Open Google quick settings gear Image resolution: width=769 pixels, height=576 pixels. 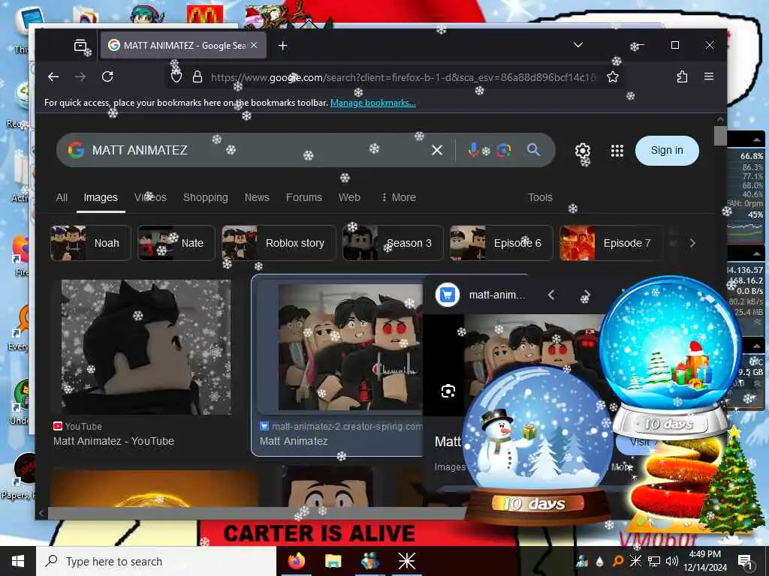583,150
